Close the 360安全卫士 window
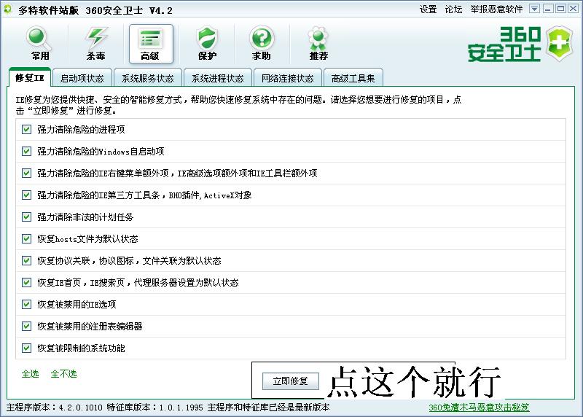This screenshot has width=583, height=417. coord(574,9)
